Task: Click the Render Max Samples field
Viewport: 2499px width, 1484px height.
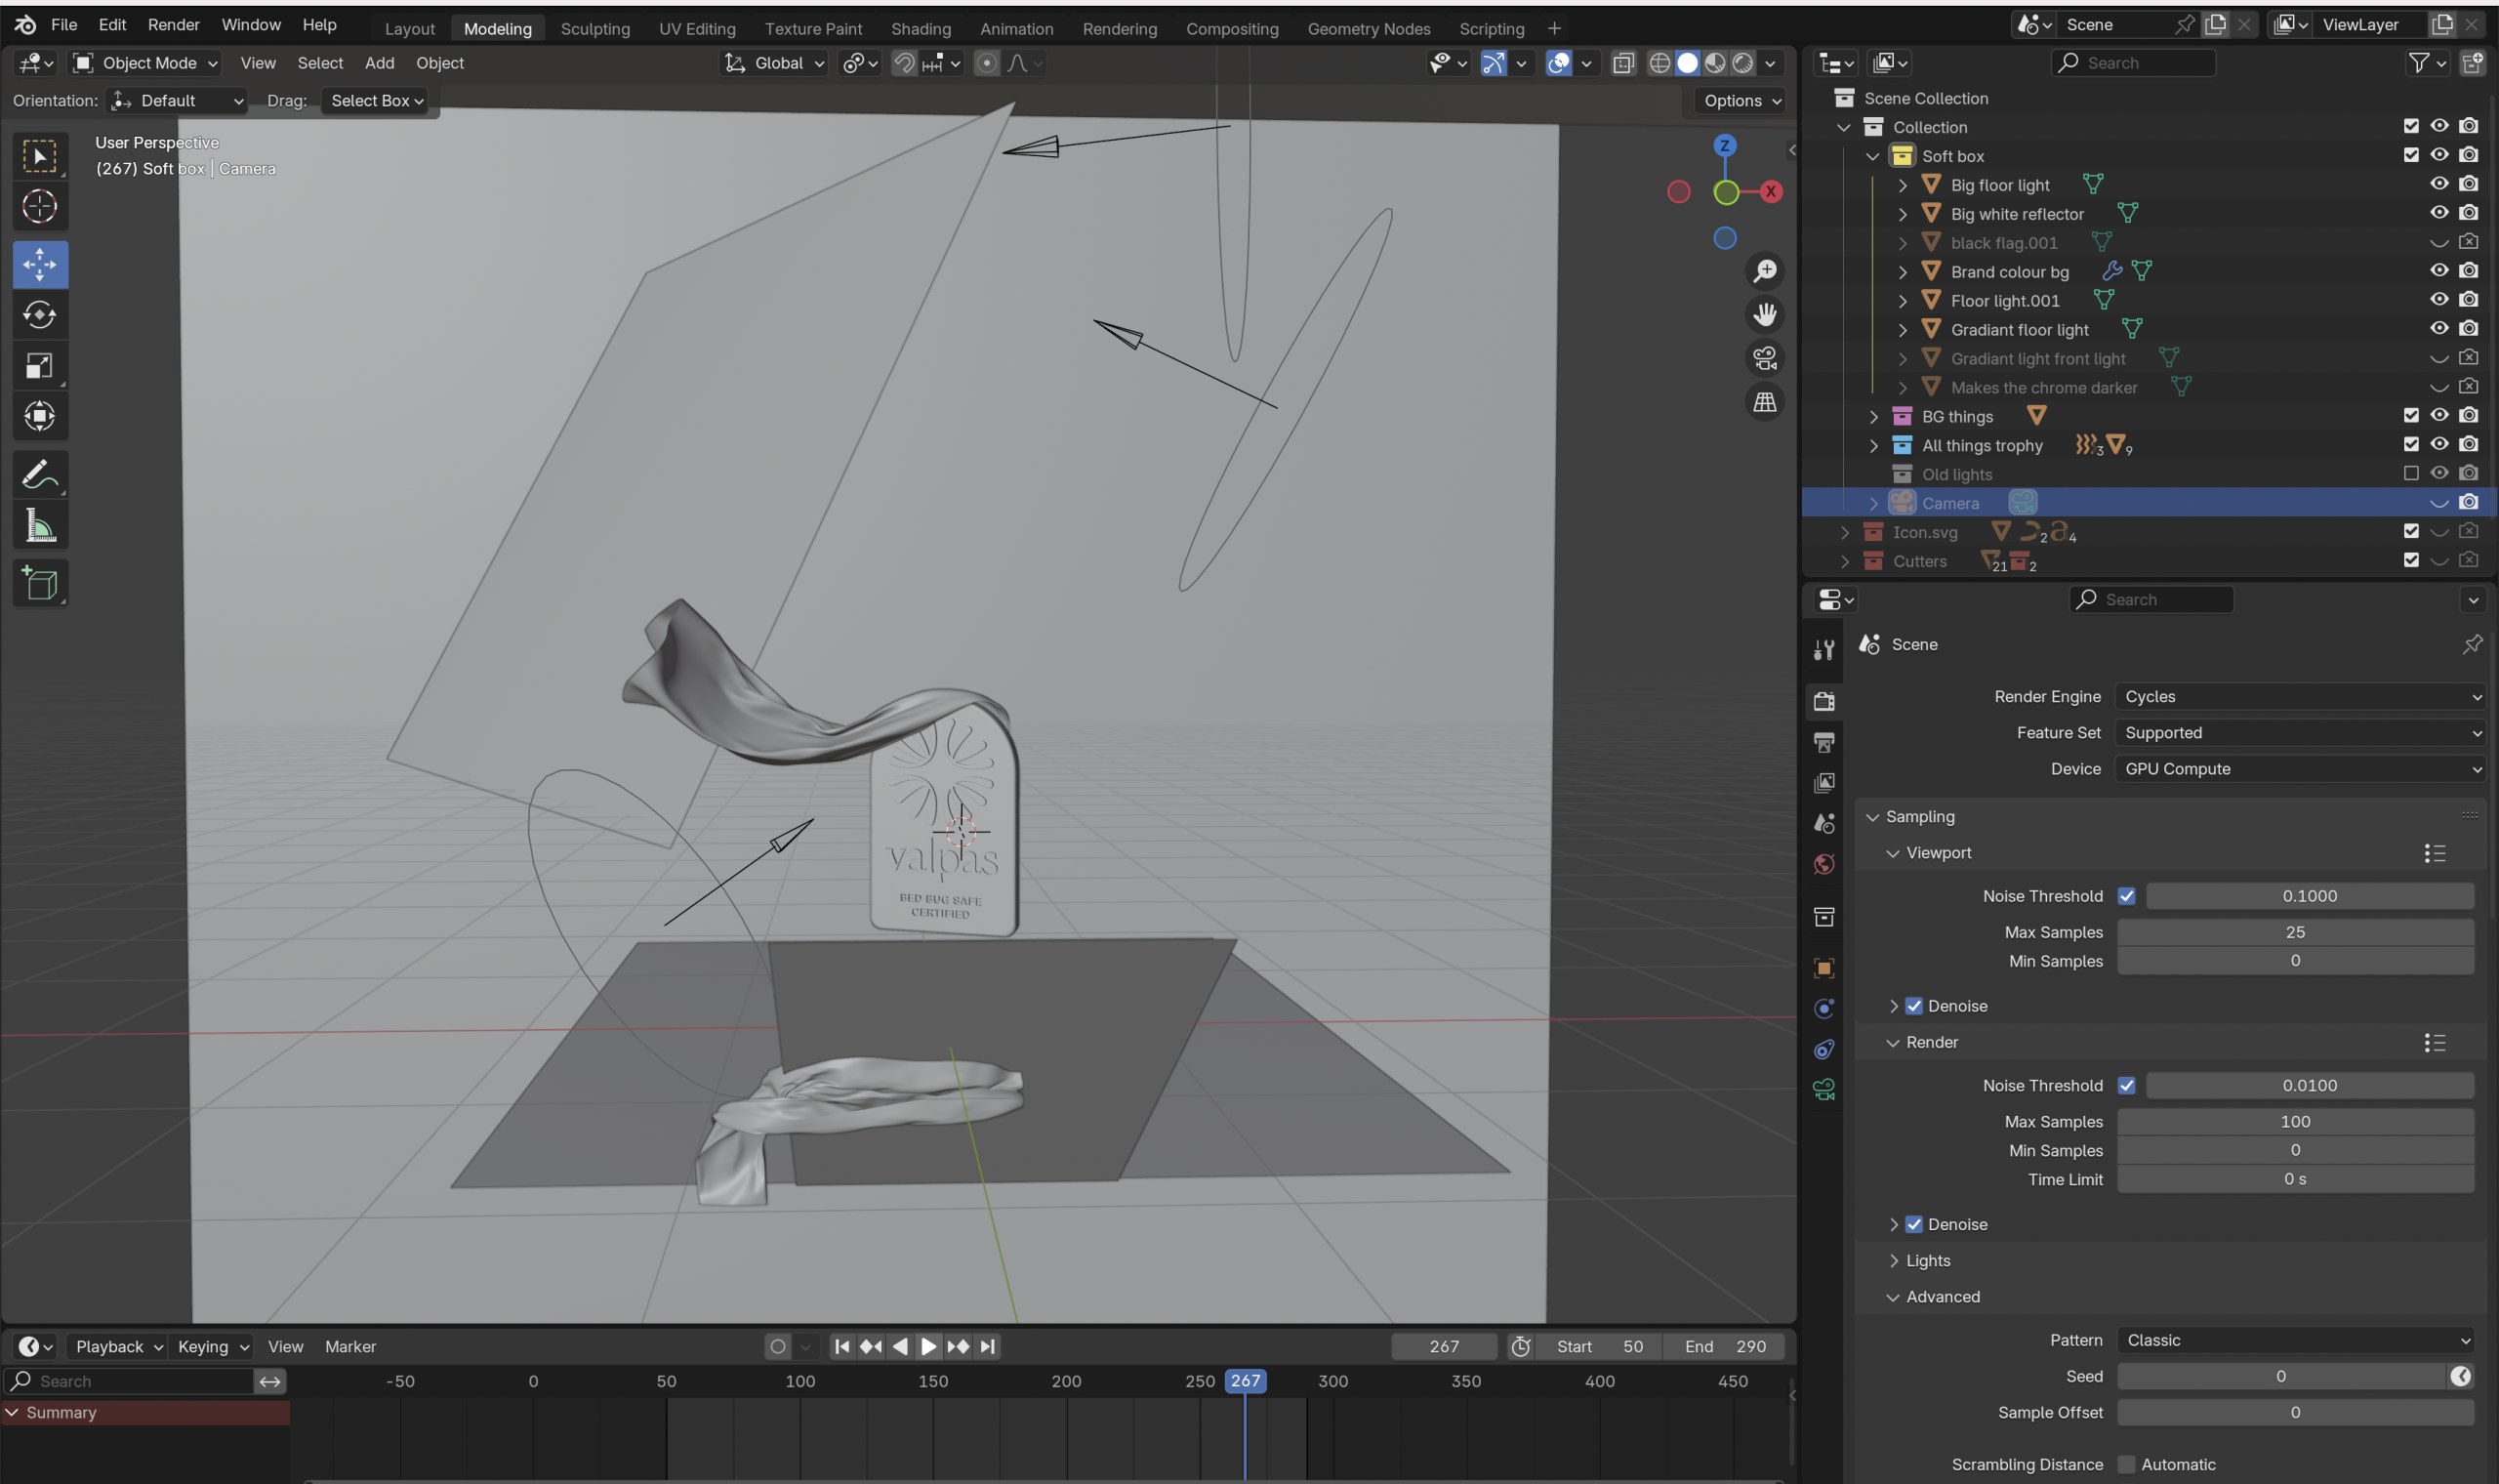Action: 2295,1121
